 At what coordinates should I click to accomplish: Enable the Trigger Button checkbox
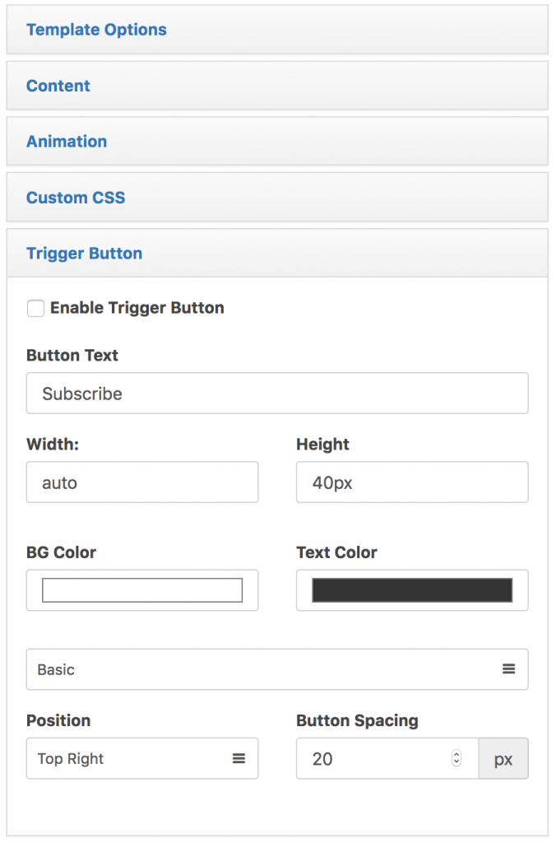[x=35, y=308]
